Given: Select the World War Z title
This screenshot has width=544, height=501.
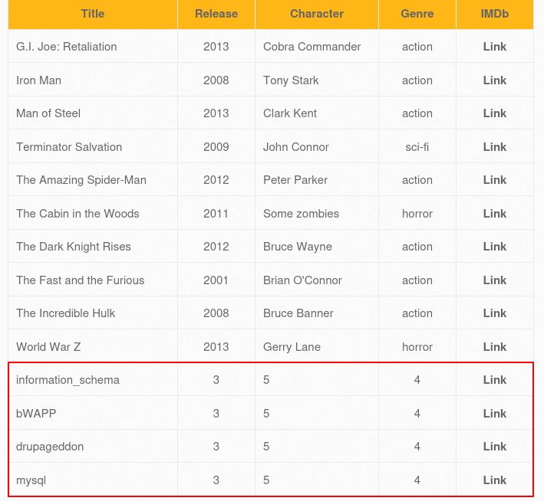Looking at the screenshot, I should pyautogui.click(x=48, y=347).
